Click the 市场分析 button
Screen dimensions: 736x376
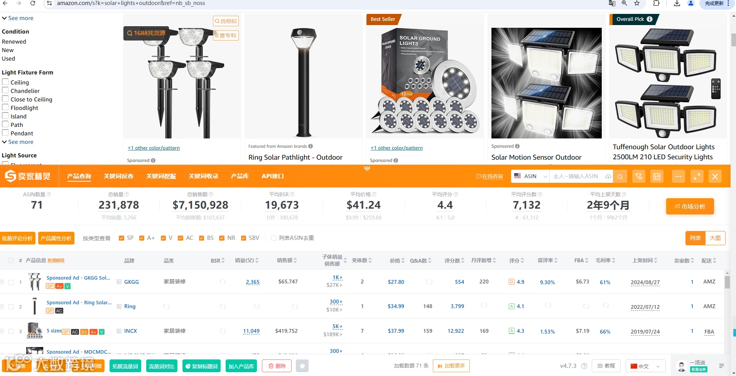click(690, 206)
